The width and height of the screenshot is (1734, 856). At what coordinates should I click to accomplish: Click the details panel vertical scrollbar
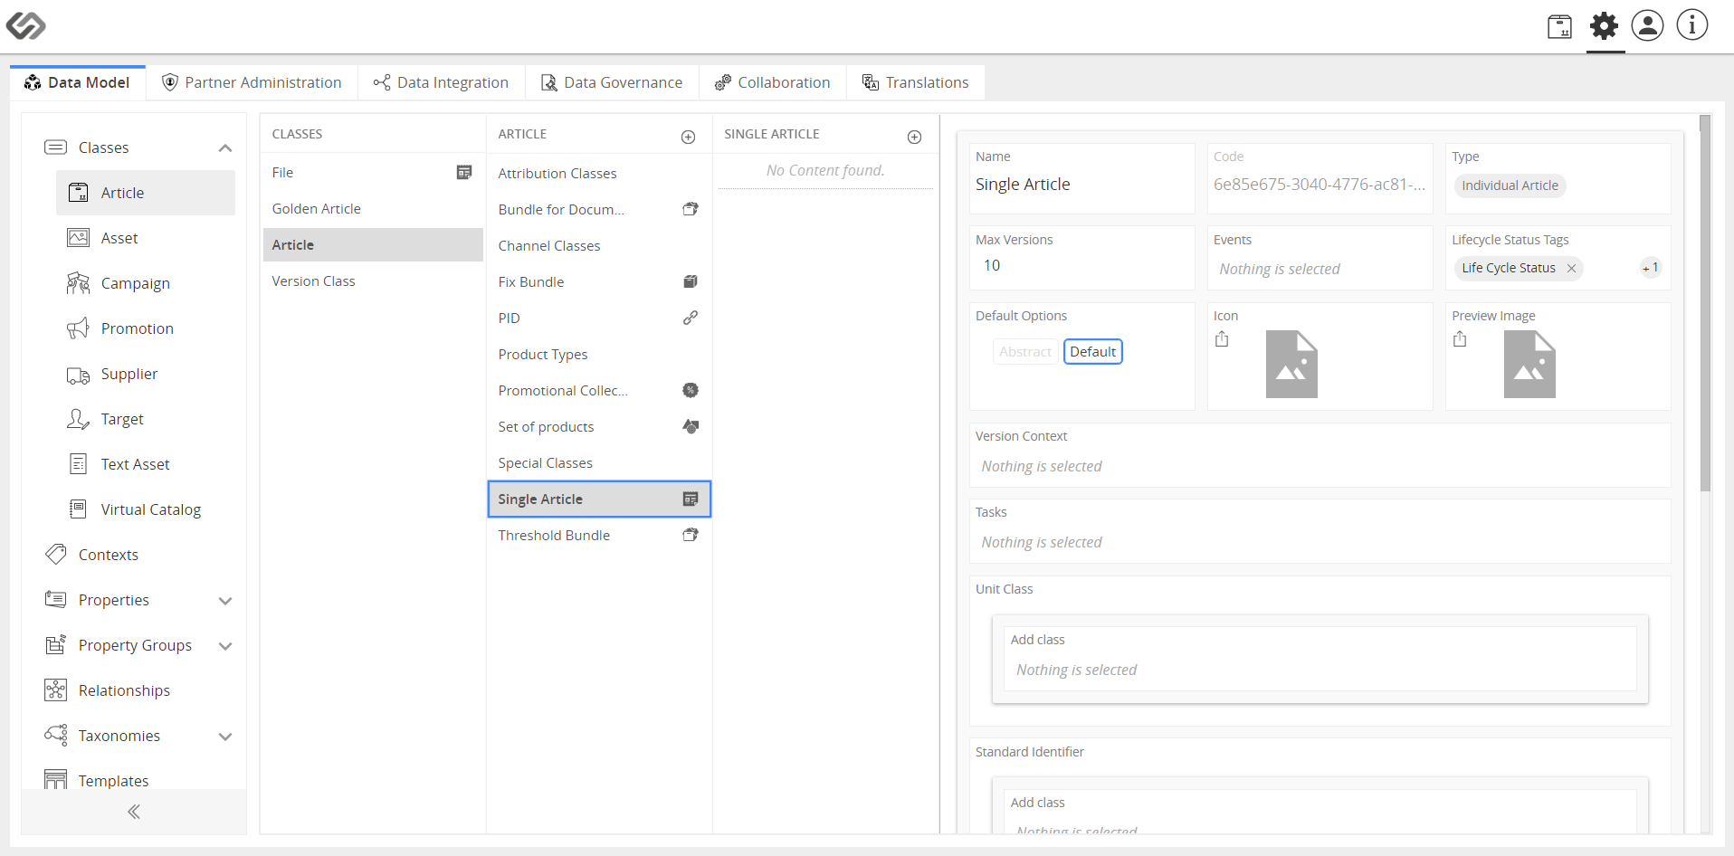point(1705,303)
